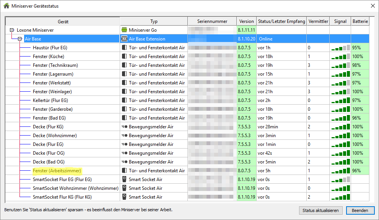Select the Fenster (Bad EG) device
379x220 pixels.
coord(49,118)
